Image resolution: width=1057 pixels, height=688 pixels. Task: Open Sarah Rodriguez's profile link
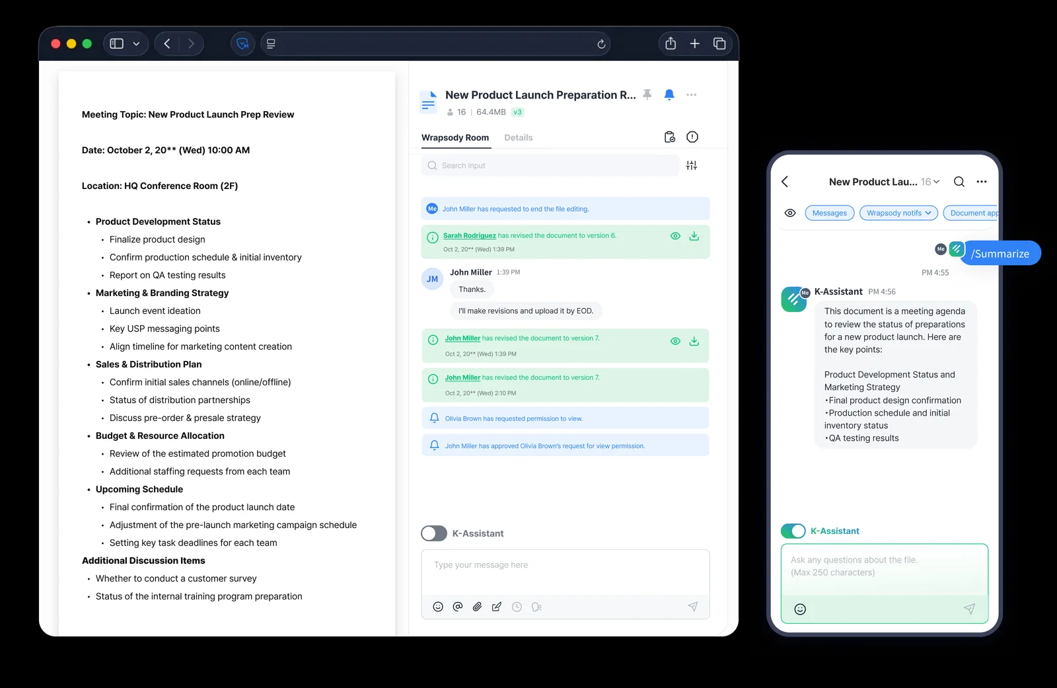coord(470,235)
